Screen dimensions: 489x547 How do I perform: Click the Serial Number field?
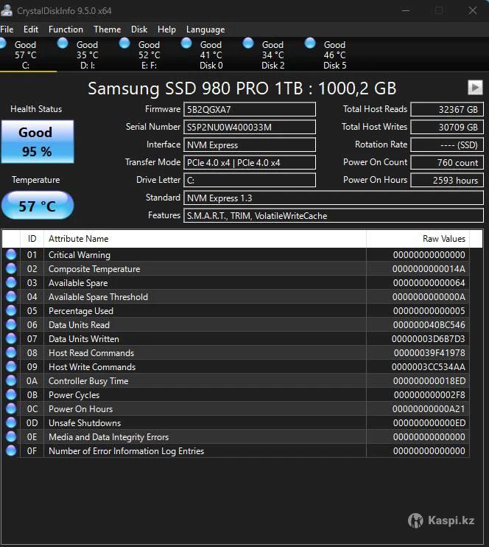pos(250,127)
